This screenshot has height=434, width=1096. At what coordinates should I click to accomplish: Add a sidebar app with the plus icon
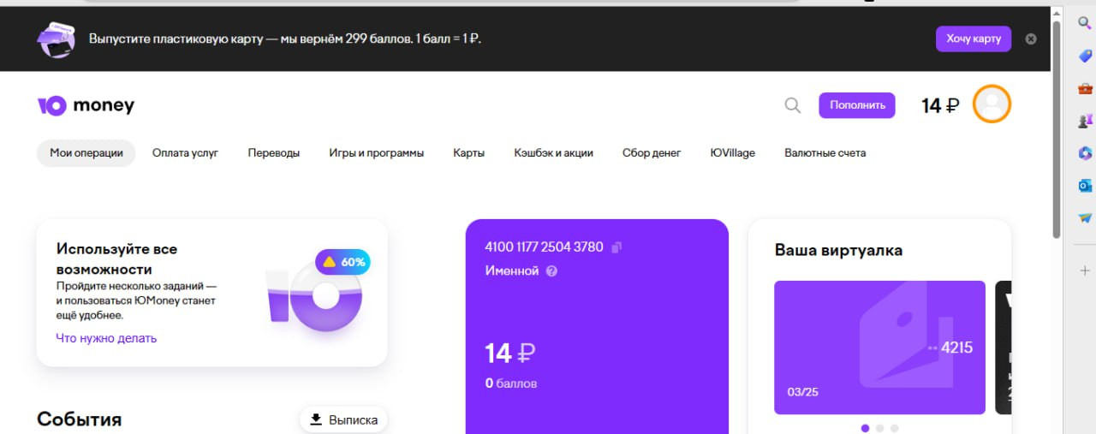tap(1084, 271)
